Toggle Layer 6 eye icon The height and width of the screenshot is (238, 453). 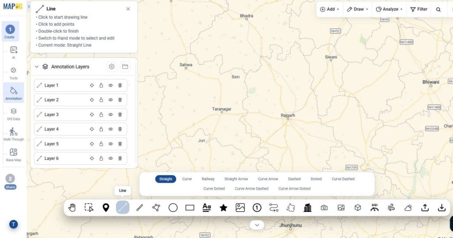[x=110, y=158]
